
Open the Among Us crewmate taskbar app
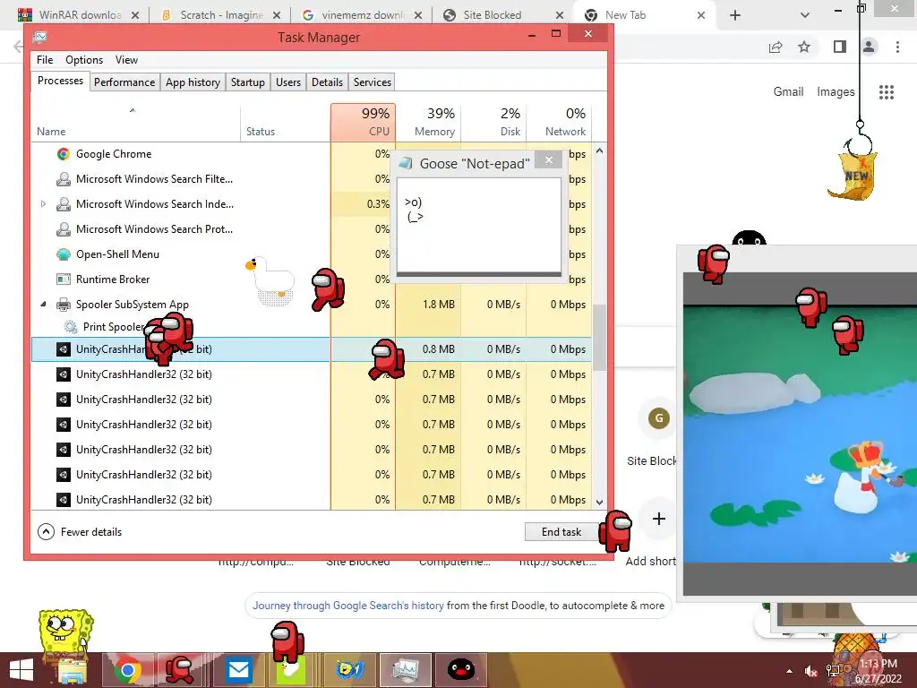pos(180,670)
